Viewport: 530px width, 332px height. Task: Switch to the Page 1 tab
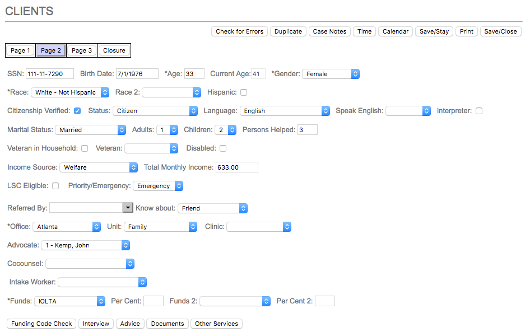click(21, 50)
